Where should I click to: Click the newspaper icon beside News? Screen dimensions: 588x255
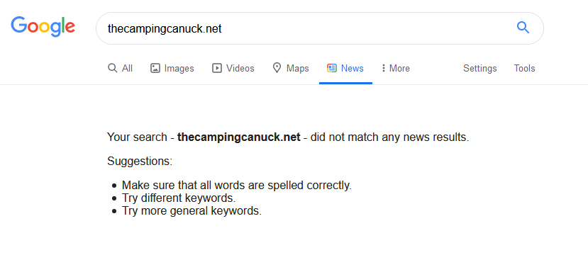(331, 68)
